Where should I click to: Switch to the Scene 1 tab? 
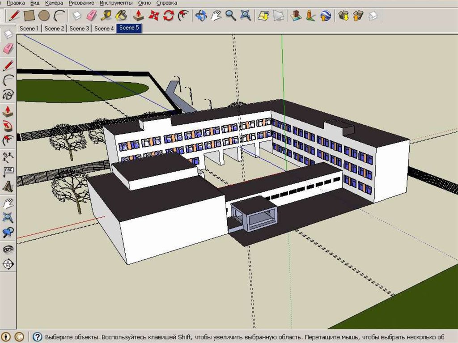pyautogui.click(x=29, y=29)
